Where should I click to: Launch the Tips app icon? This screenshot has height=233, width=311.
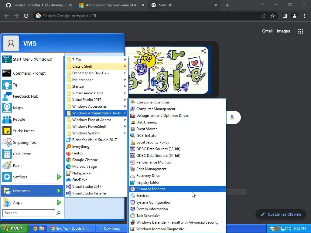click(x=7, y=85)
